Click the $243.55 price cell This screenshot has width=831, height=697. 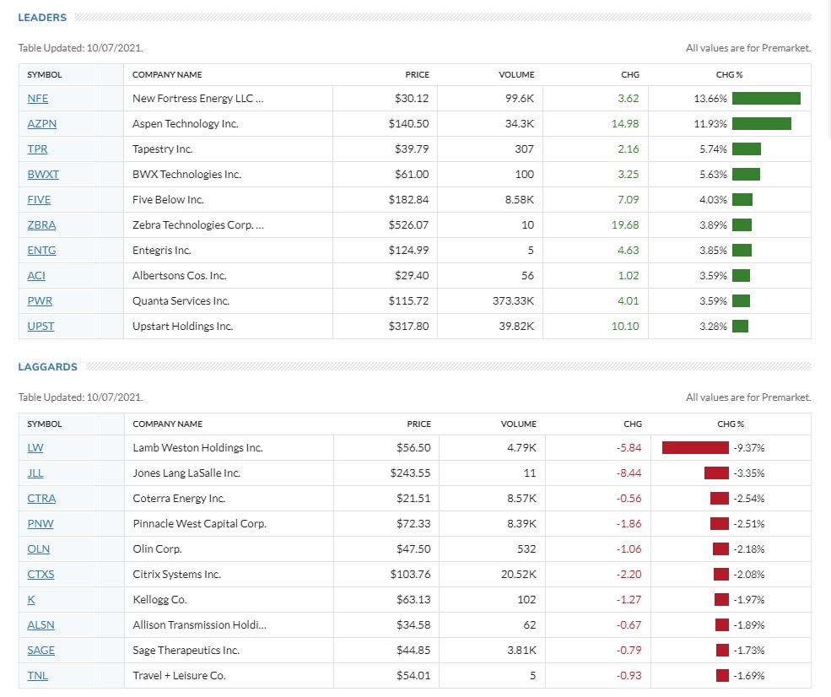click(x=410, y=473)
